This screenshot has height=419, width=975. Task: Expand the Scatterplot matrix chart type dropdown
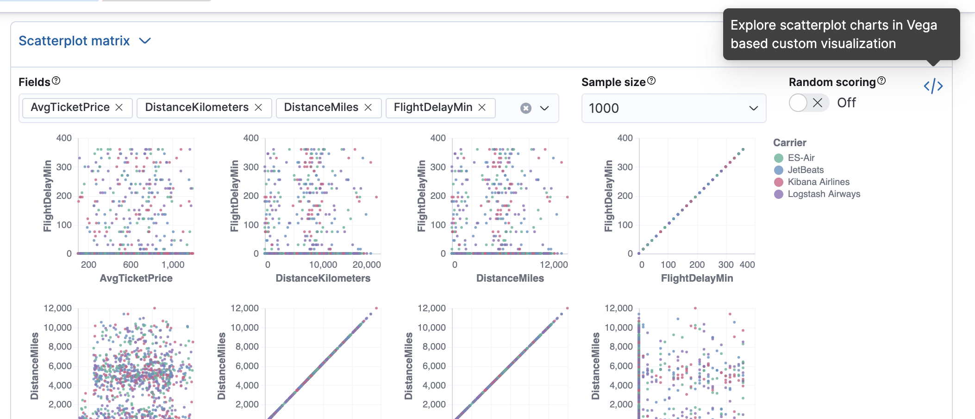(x=144, y=41)
